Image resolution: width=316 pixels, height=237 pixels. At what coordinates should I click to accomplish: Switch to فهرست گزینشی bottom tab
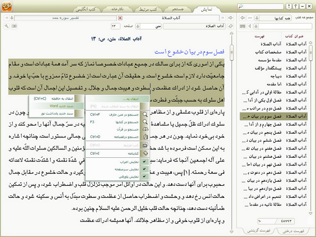point(259,231)
